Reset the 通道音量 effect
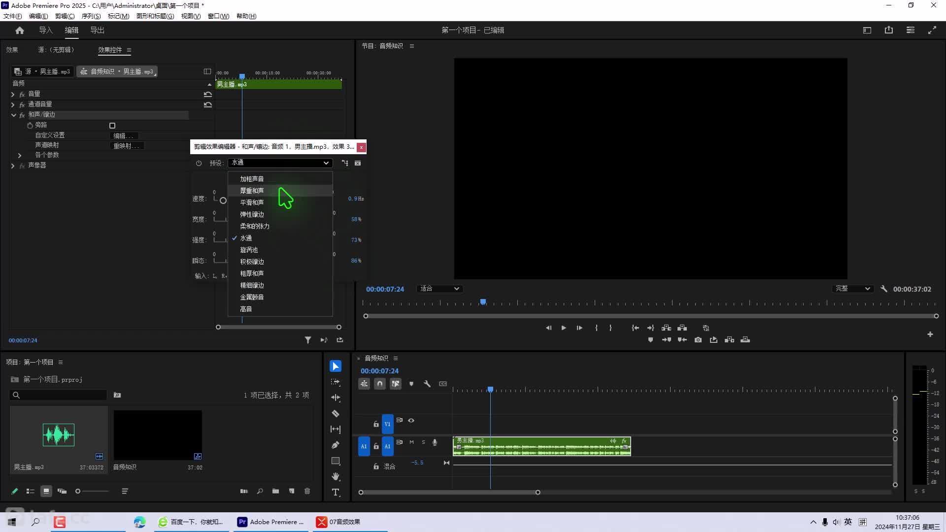 point(208,104)
